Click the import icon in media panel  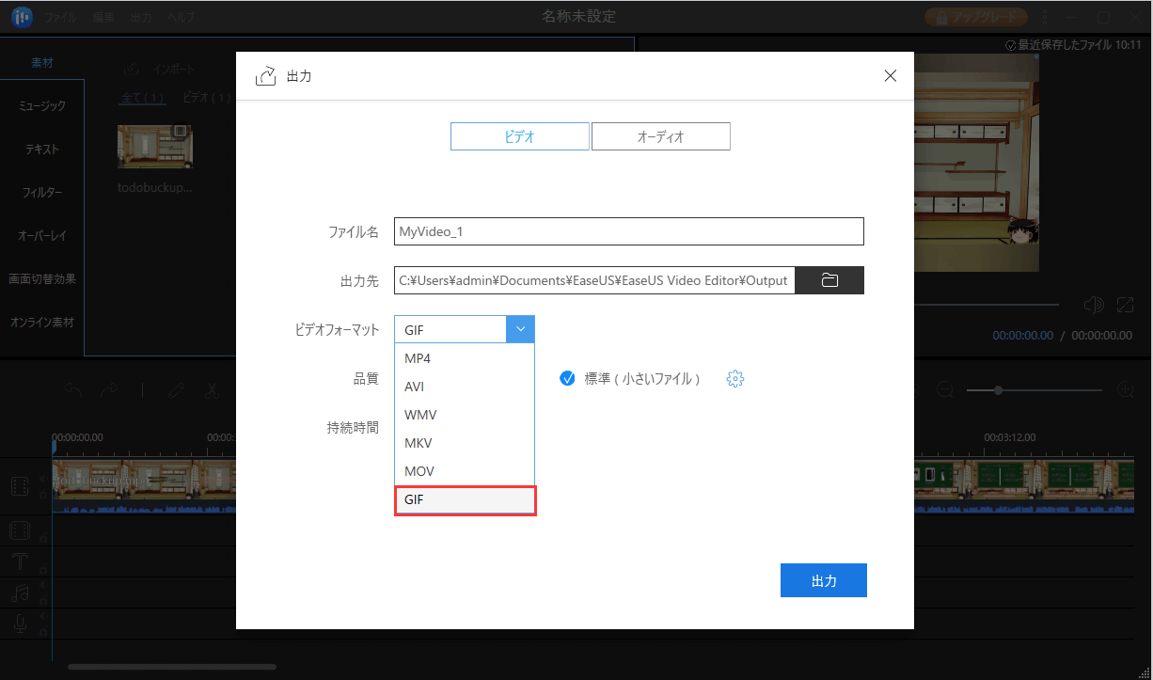[132, 70]
